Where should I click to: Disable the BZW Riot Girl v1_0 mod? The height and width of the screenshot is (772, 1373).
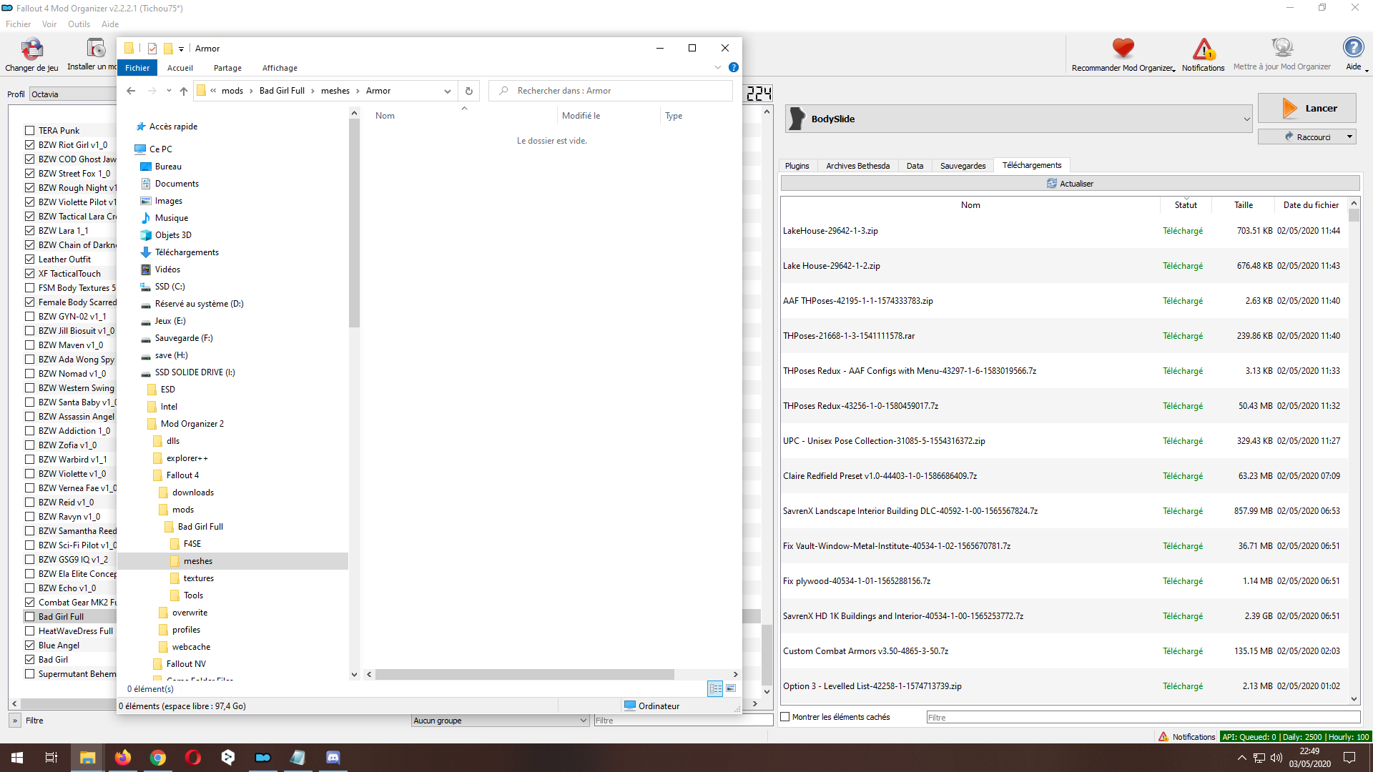coord(29,145)
